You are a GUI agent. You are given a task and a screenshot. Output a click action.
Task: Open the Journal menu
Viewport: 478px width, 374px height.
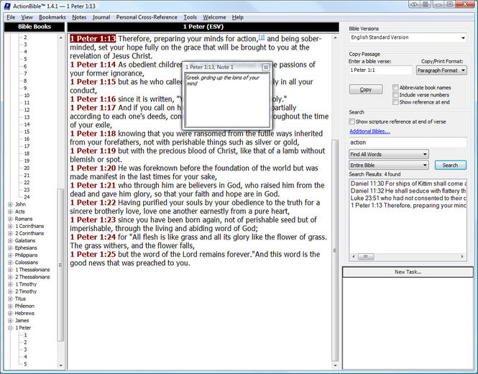(101, 17)
